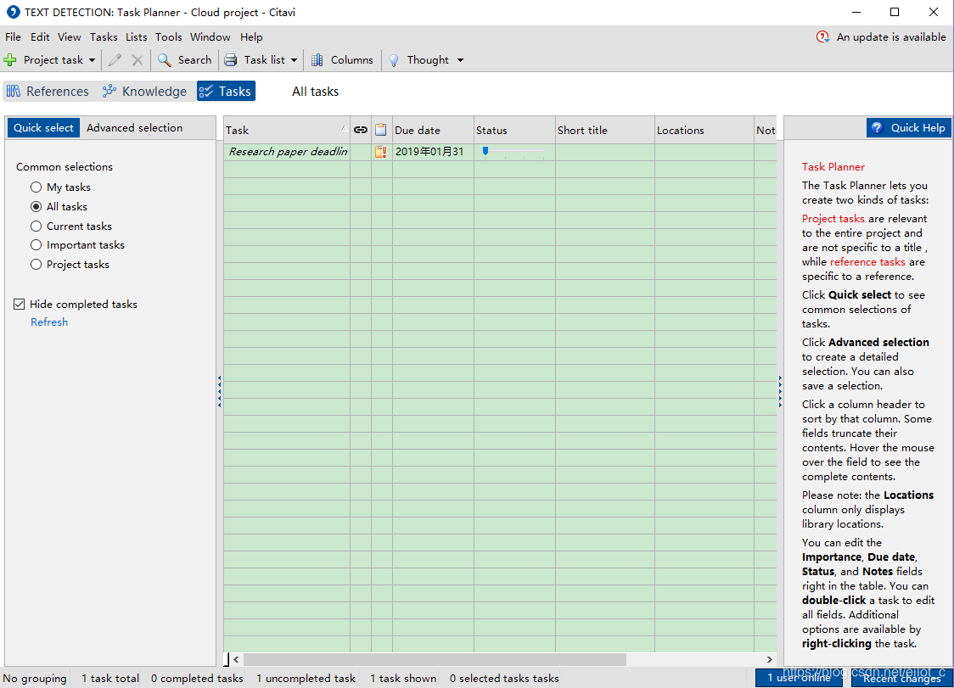Image resolution: width=954 pixels, height=688 pixels.
Task: Open the Task list dropdown arrow
Action: click(294, 60)
